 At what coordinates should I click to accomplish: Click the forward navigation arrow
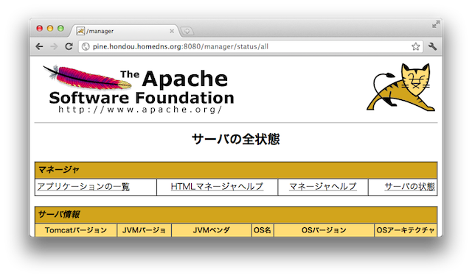pyautogui.click(x=54, y=46)
